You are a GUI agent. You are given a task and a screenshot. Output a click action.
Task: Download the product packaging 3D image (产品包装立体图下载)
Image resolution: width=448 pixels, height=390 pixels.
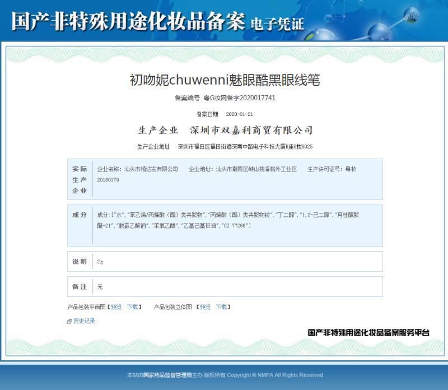(221, 307)
